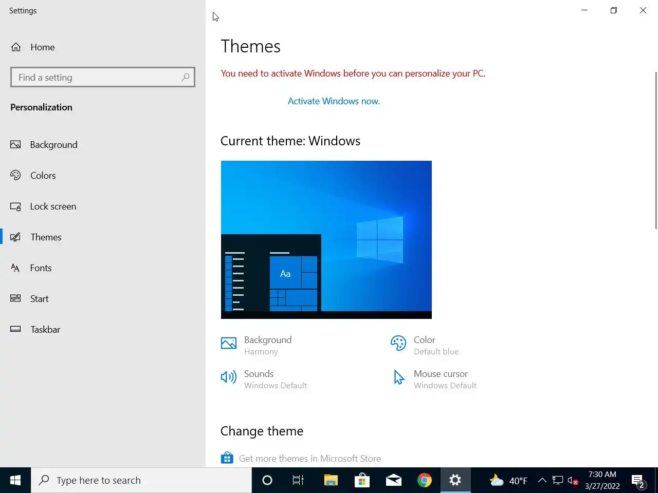
Task: Click the Mouse cursor arrow icon
Action: click(399, 377)
